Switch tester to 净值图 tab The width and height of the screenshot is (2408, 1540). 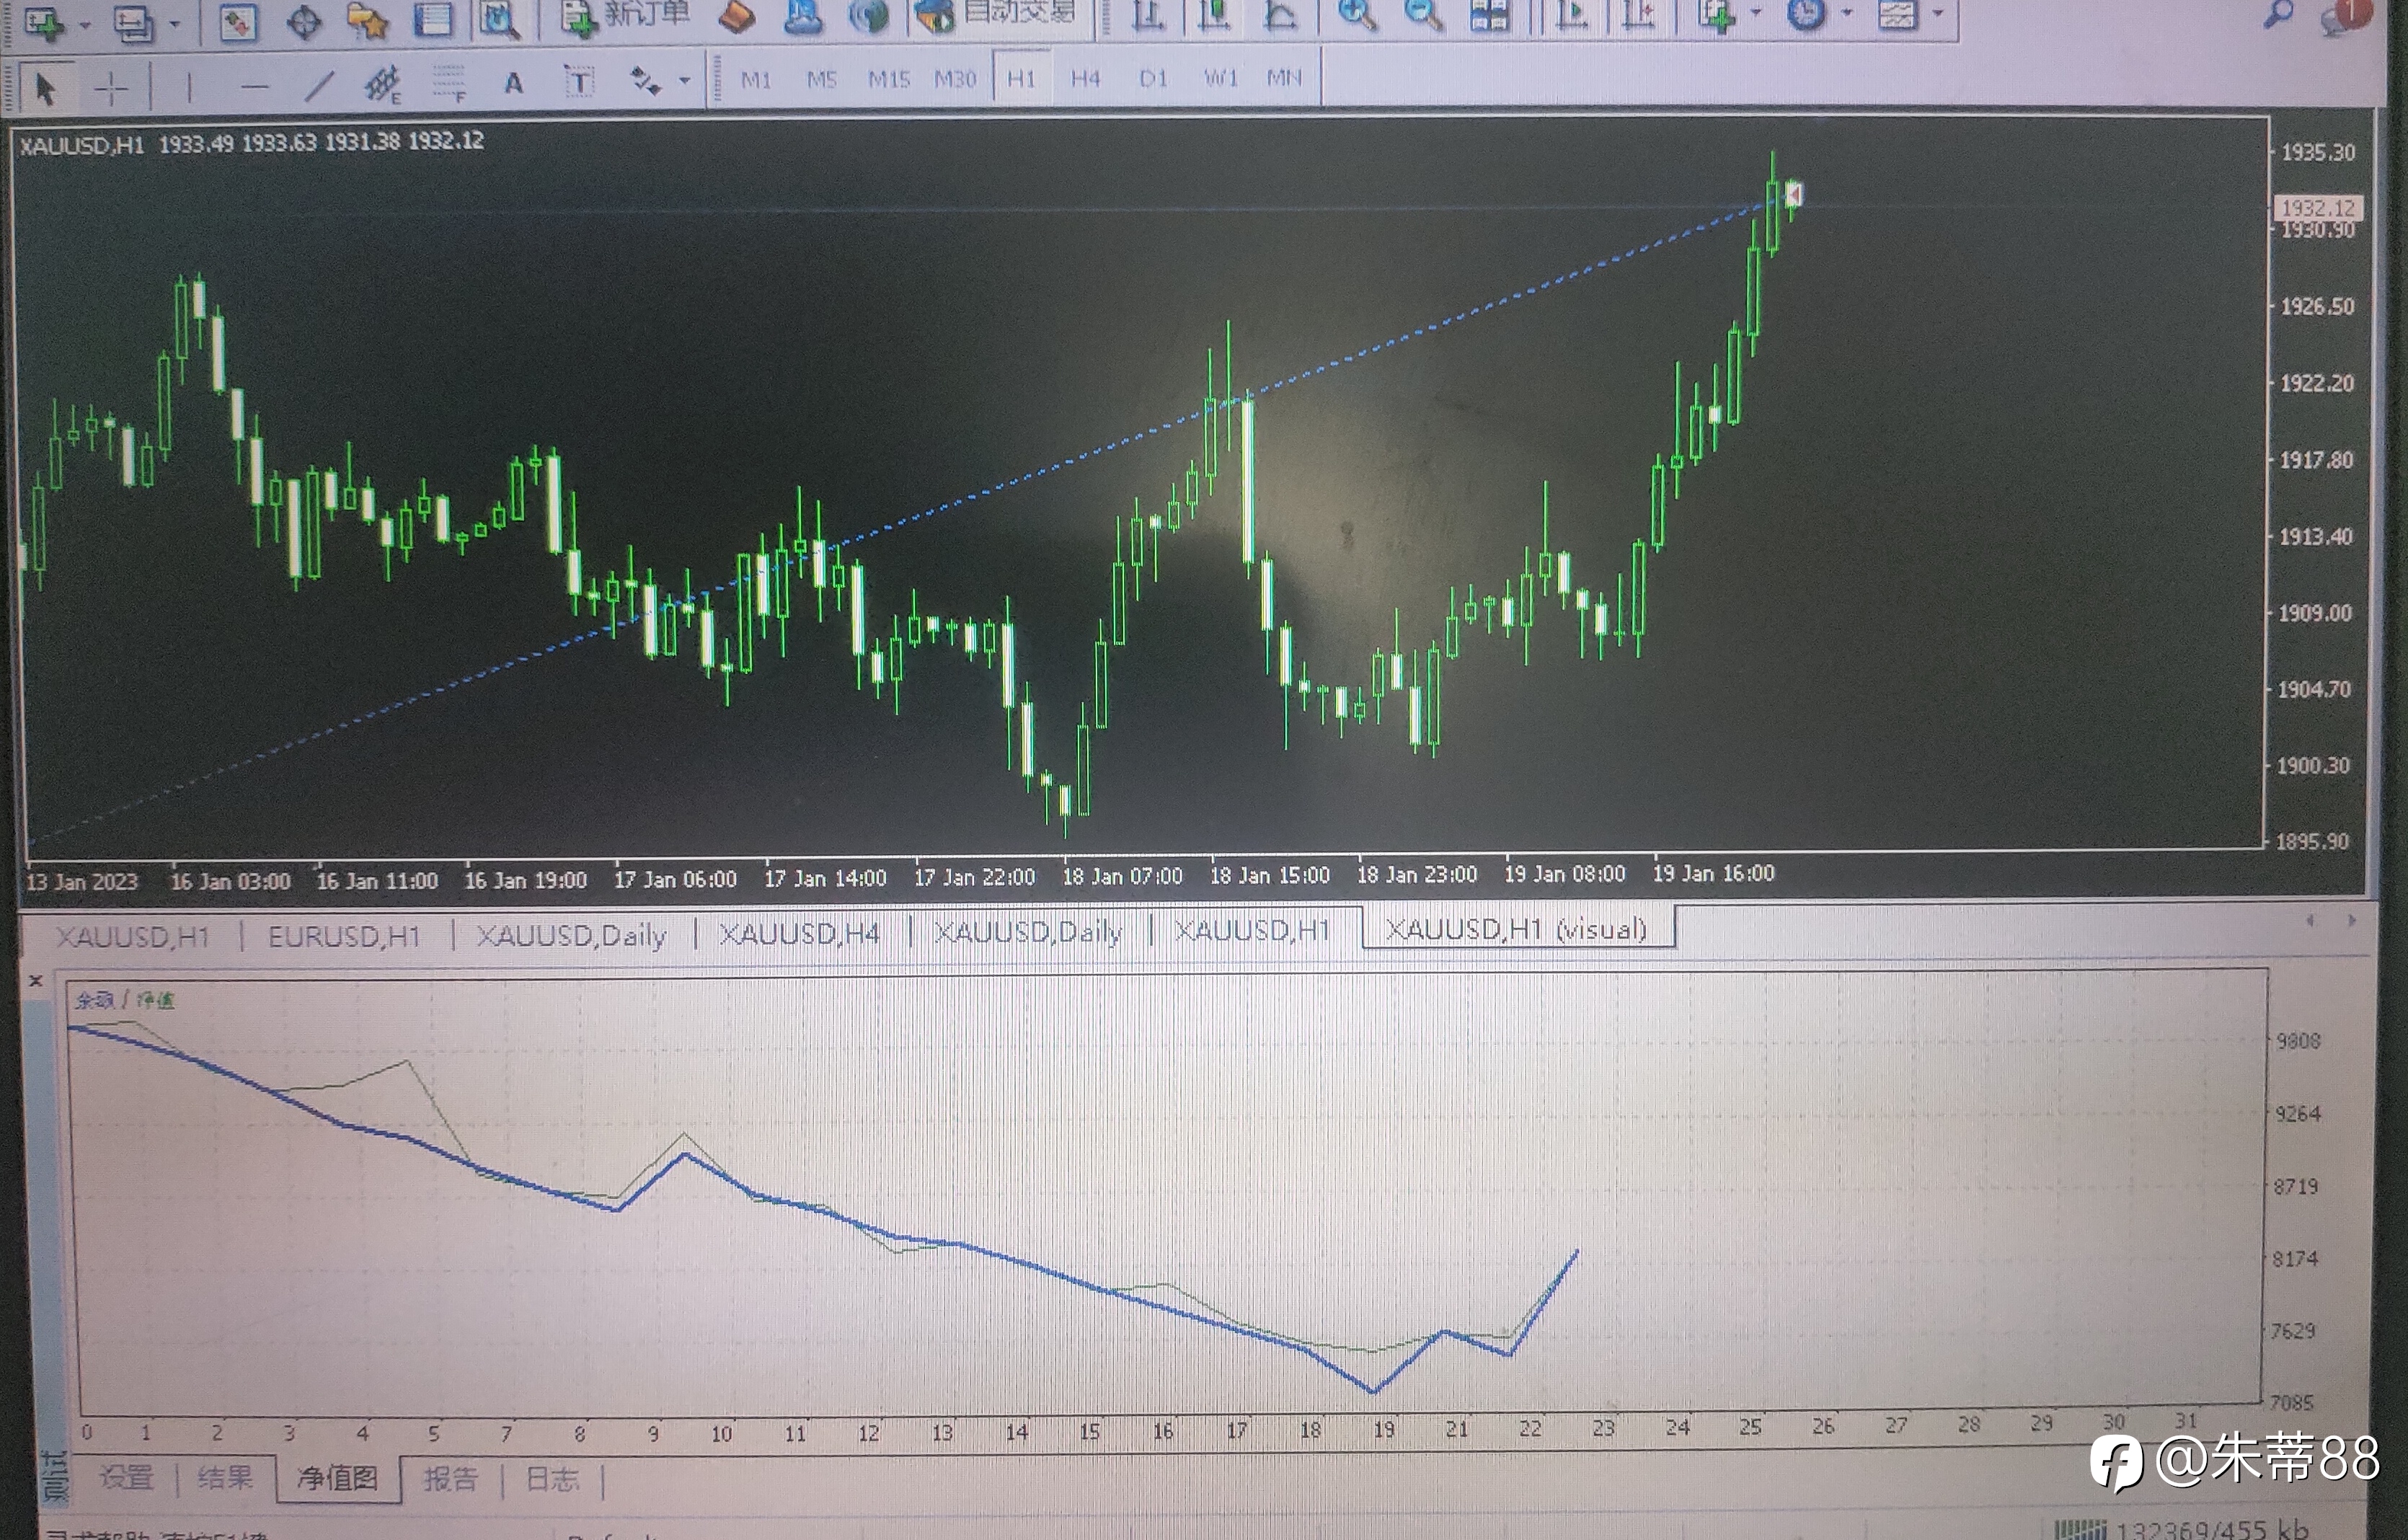click(338, 1478)
